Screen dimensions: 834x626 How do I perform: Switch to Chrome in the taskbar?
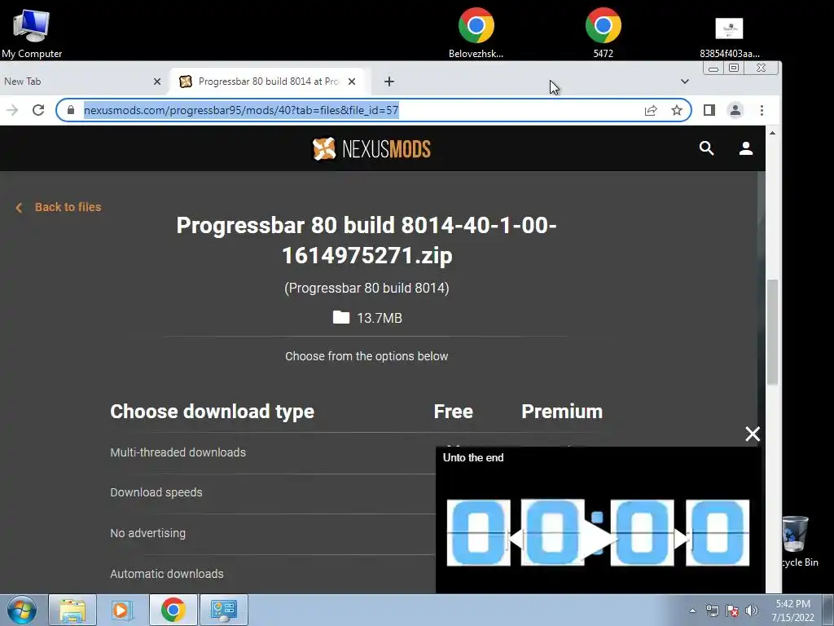[x=173, y=610]
